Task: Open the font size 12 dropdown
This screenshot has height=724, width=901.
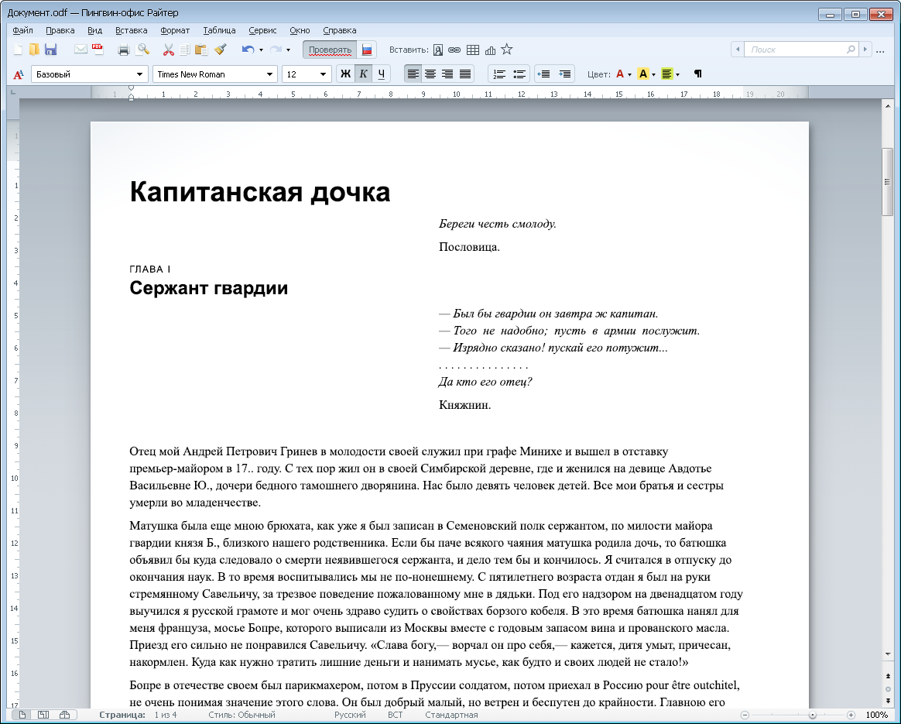Action: (x=324, y=74)
